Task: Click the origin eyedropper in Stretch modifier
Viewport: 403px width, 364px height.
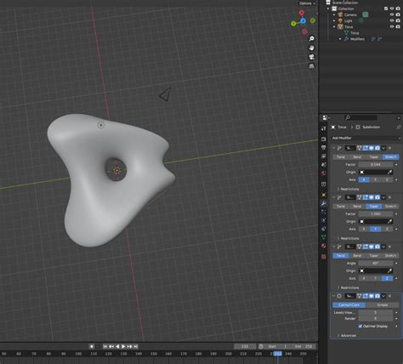Action: tap(389, 172)
